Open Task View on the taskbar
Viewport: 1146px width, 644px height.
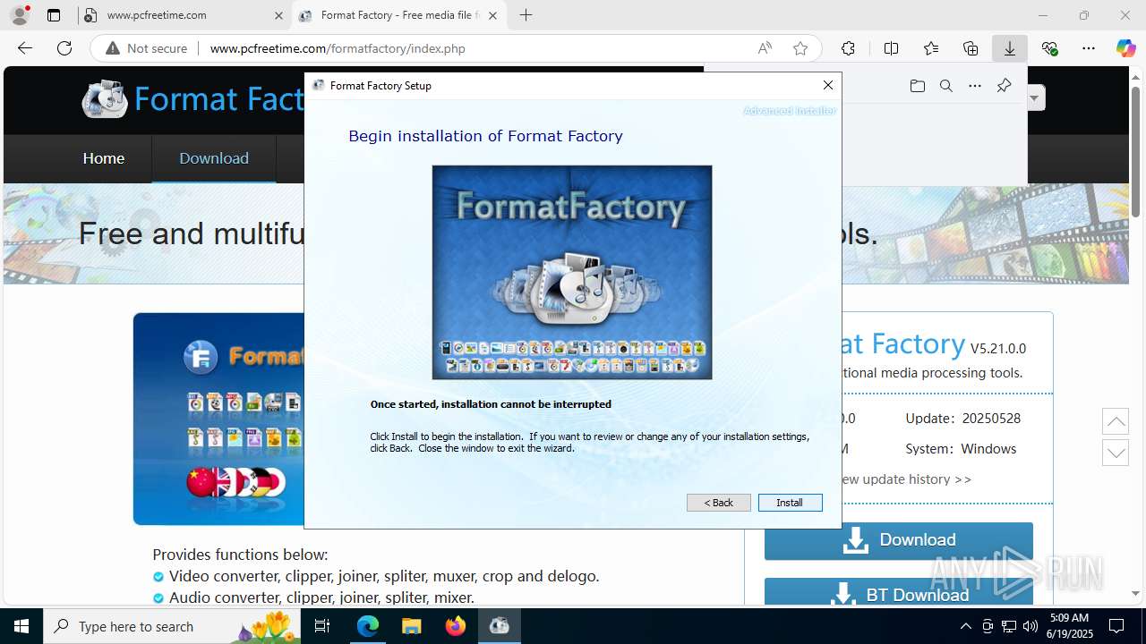pos(323,626)
